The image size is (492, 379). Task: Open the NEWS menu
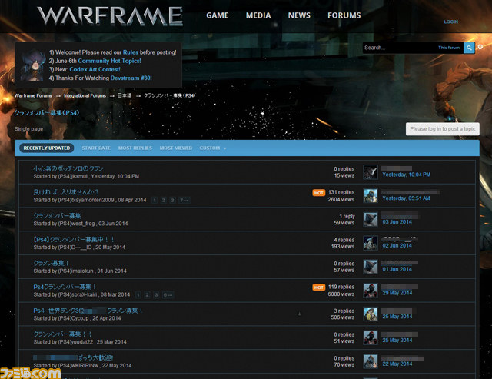pyautogui.click(x=299, y=15)
